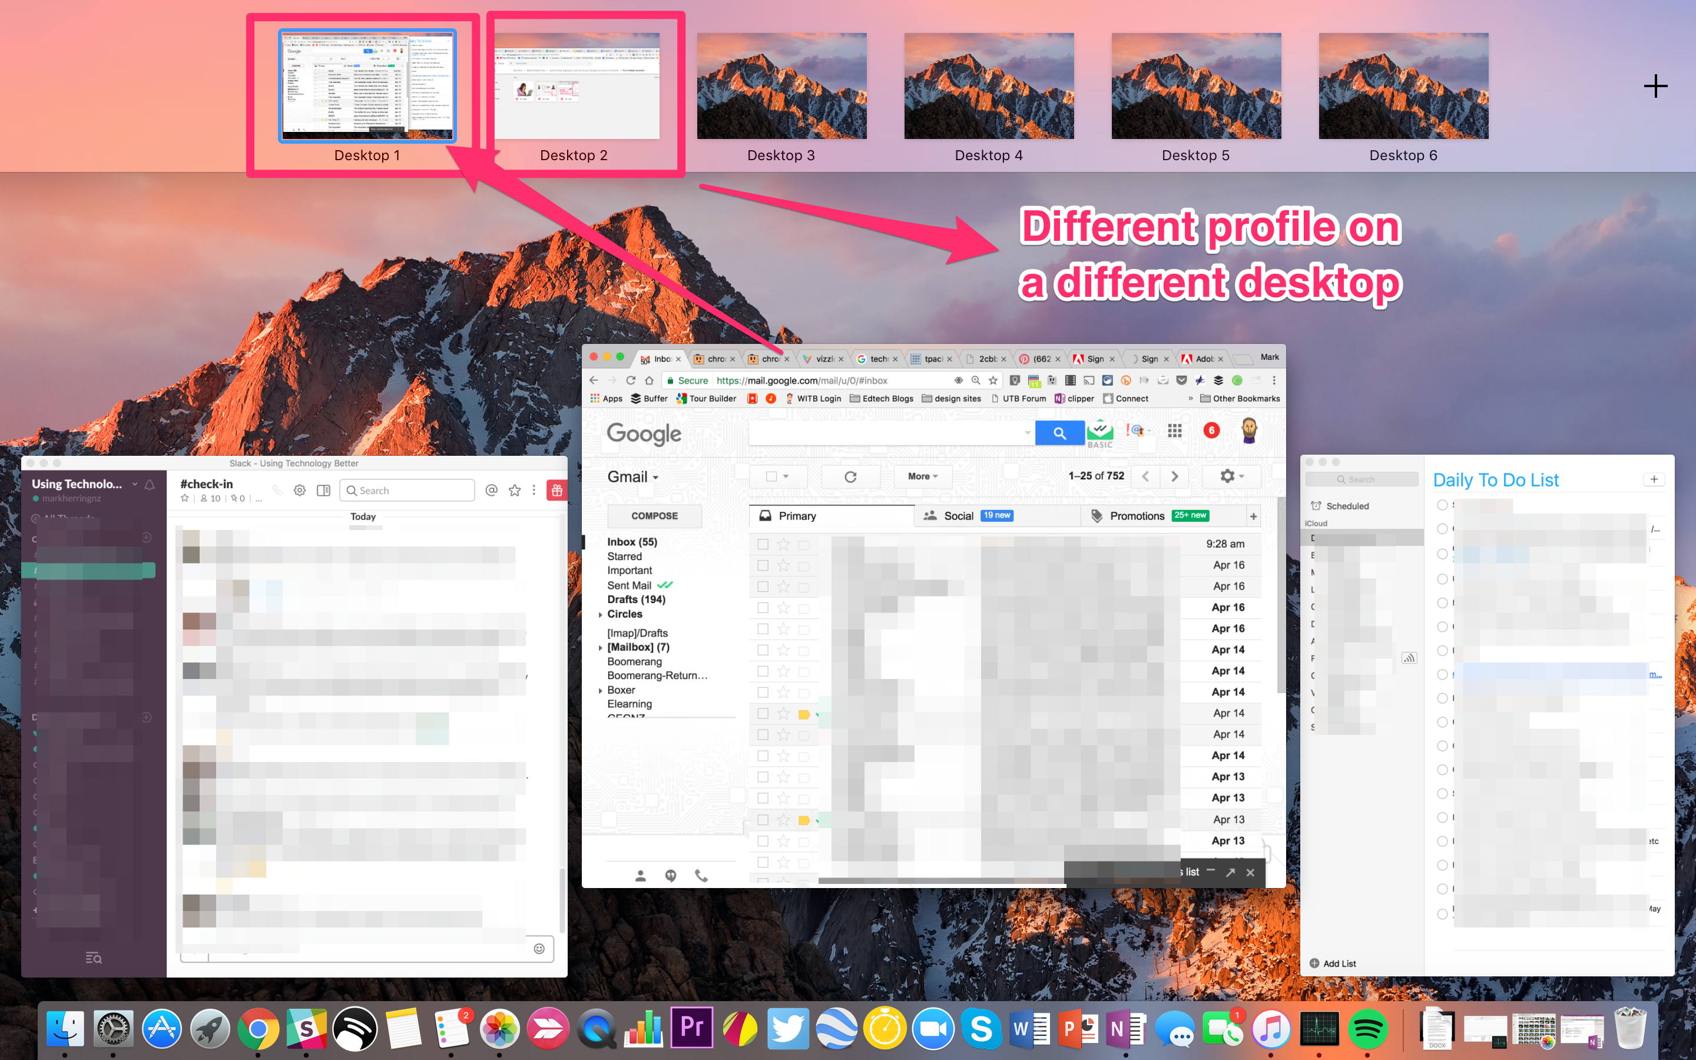Click Slack notifications bell icon
Viewport: 1696px width, 1060px height.
pyautogui.click(x=149, y=485)
